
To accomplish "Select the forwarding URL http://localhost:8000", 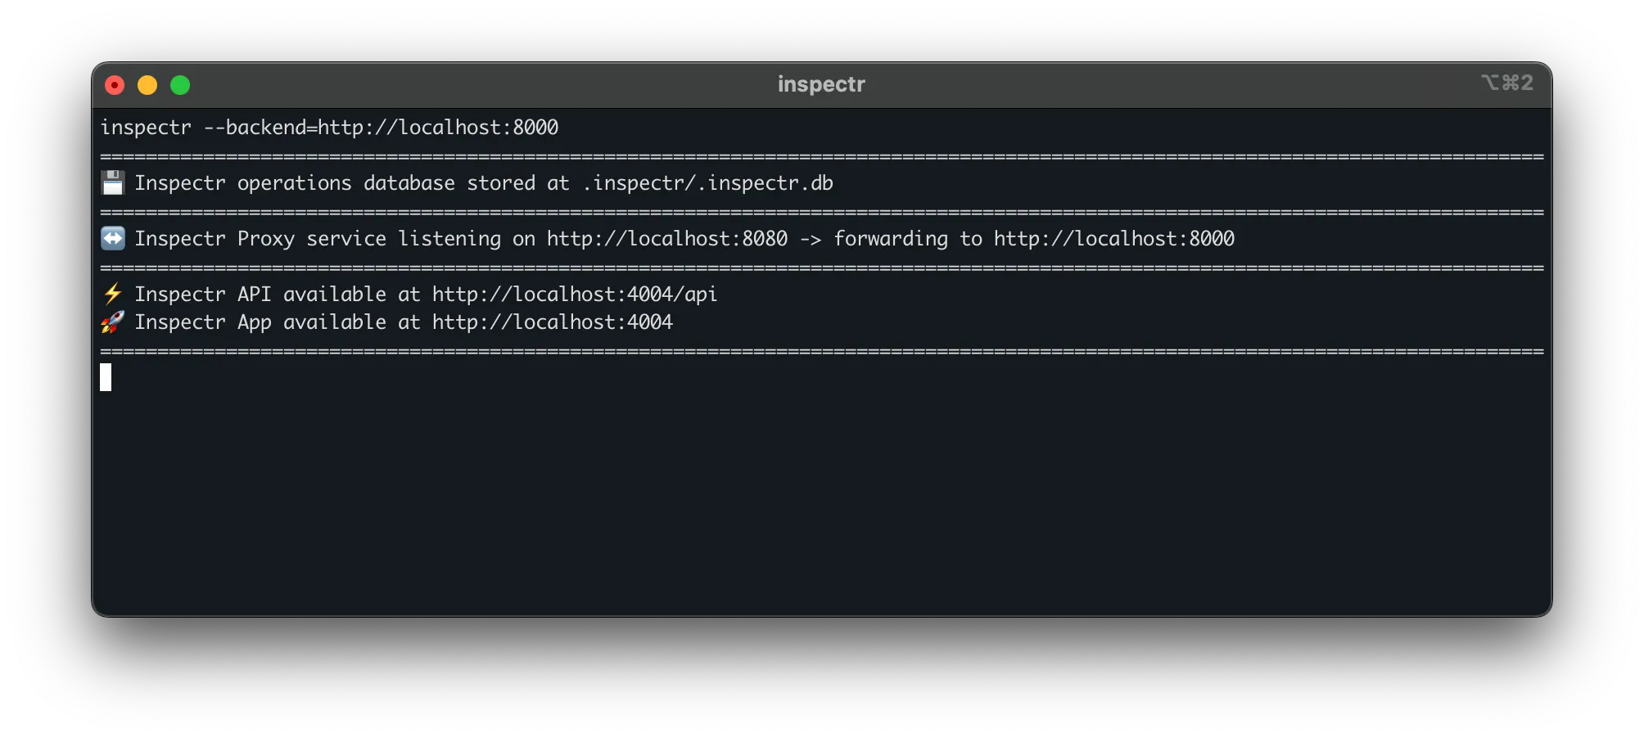I will [x=1113, y=238].
